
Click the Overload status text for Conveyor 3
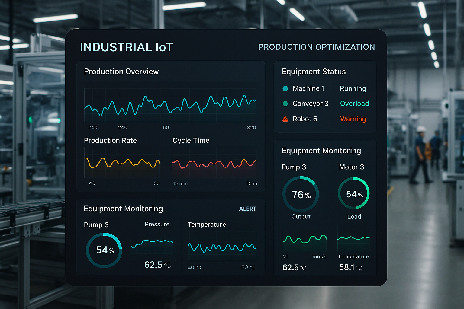(354, 104)
